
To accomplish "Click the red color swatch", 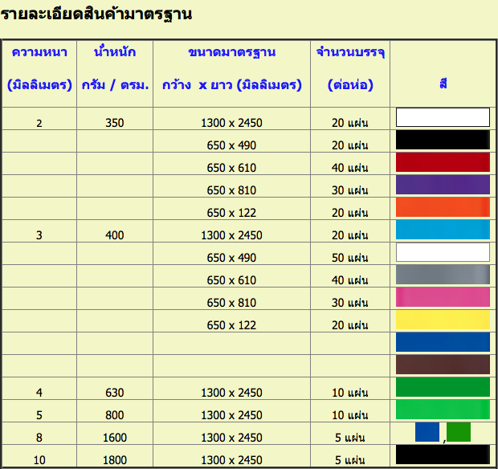I will [x=443, y=162].
